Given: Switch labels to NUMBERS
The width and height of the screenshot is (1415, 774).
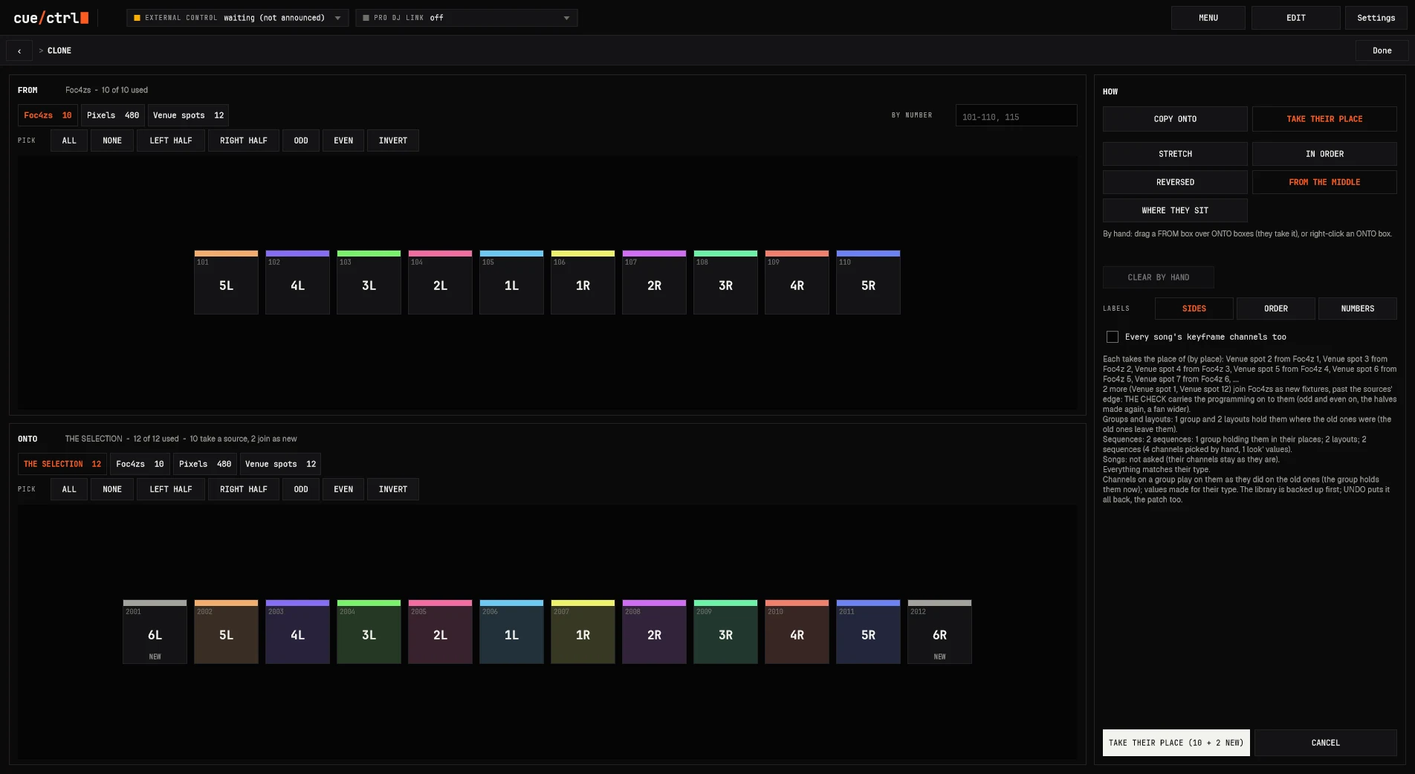Looking at the screenshot, I should tap(1358, 309).
